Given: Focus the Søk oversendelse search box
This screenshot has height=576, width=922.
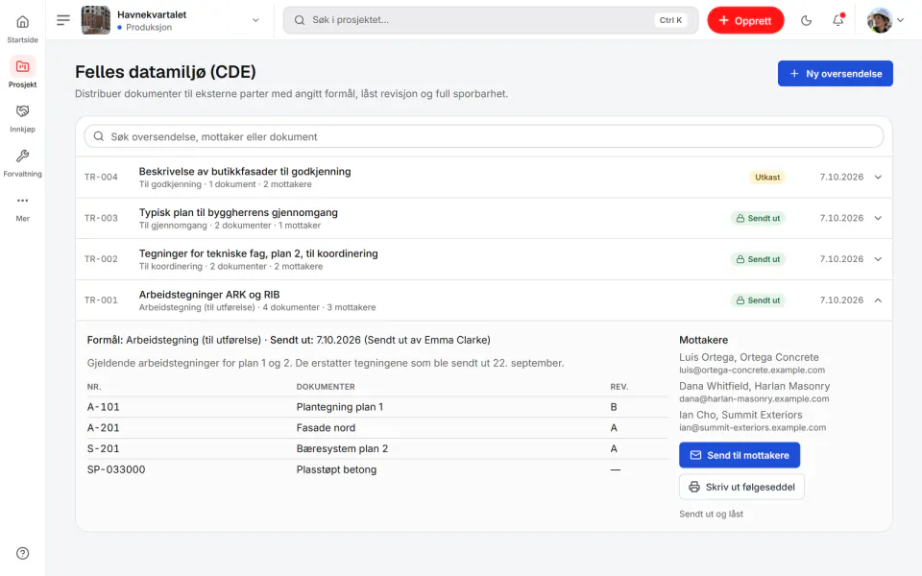Looking at the screenshot, I should pos(483,136).
